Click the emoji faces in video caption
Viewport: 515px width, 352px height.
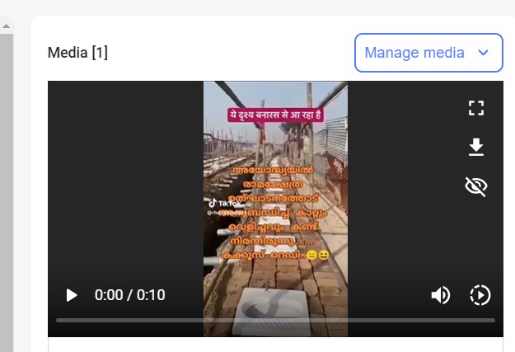pos(318,255)
